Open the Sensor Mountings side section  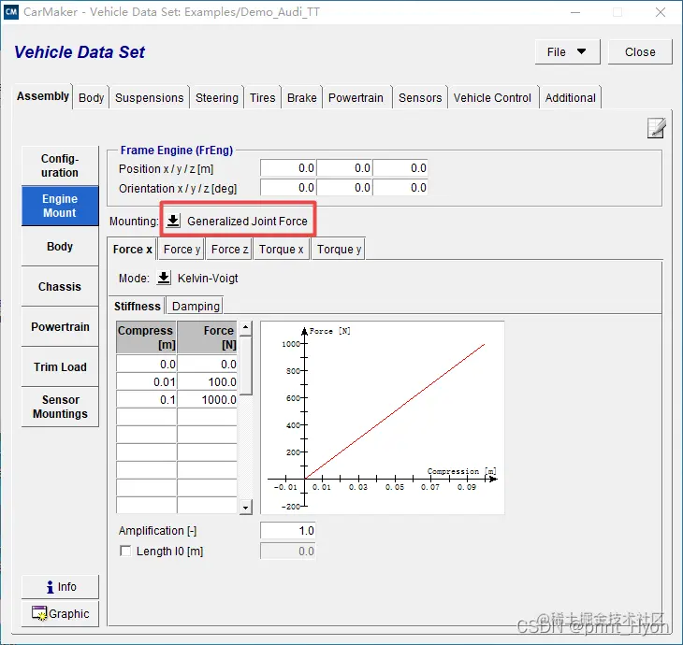pyautogui.click(x=60, y=407)
